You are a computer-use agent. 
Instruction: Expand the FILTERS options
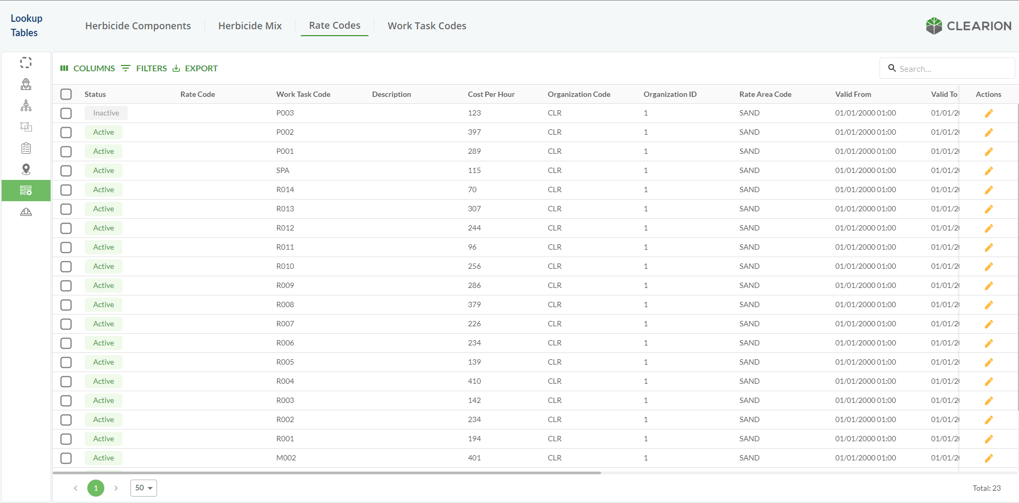pyautogui.click(x=144, y=68)
